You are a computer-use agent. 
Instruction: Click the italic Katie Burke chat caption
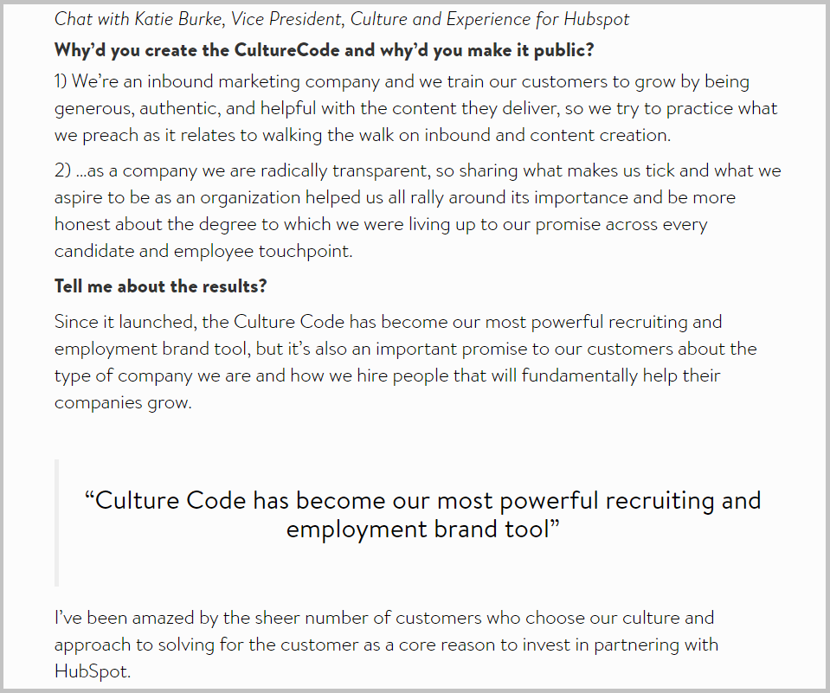coord(342,20)
